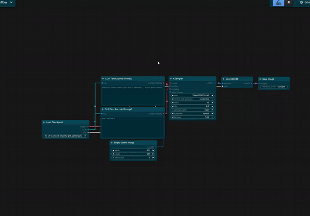
Task: Collapse the Empty Latent Image node title dot
Action: pyautogui.click(x=112, y=143)
